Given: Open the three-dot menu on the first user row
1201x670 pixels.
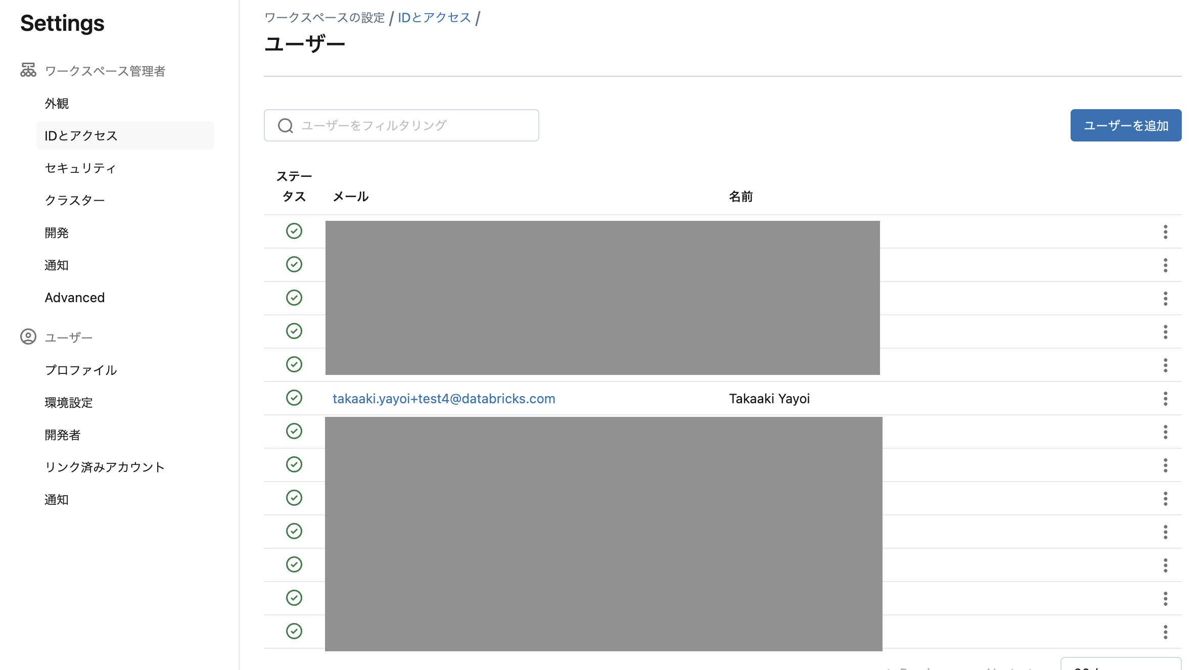Looking at the screenshot, I should pyautogui.click(x=1165, y=232).
